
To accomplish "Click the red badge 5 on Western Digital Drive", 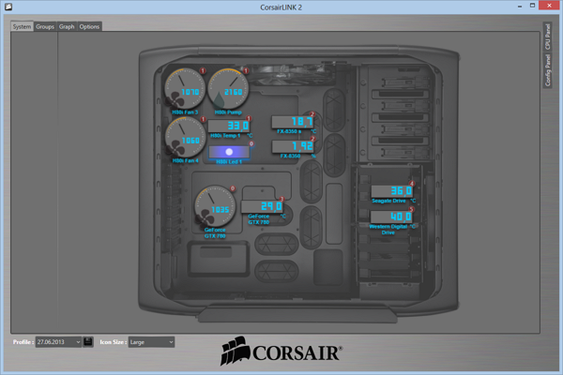I will tap(412, 209).
